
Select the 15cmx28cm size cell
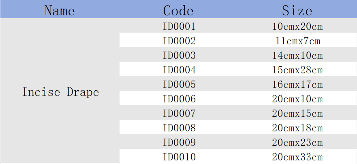pyautogui.click(x=297, y=69)
